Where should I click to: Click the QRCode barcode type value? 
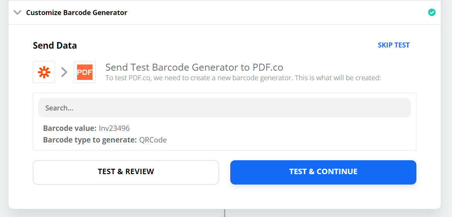click(x=153, y=140)
